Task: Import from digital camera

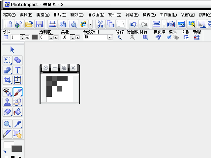Action: (171, 24)
